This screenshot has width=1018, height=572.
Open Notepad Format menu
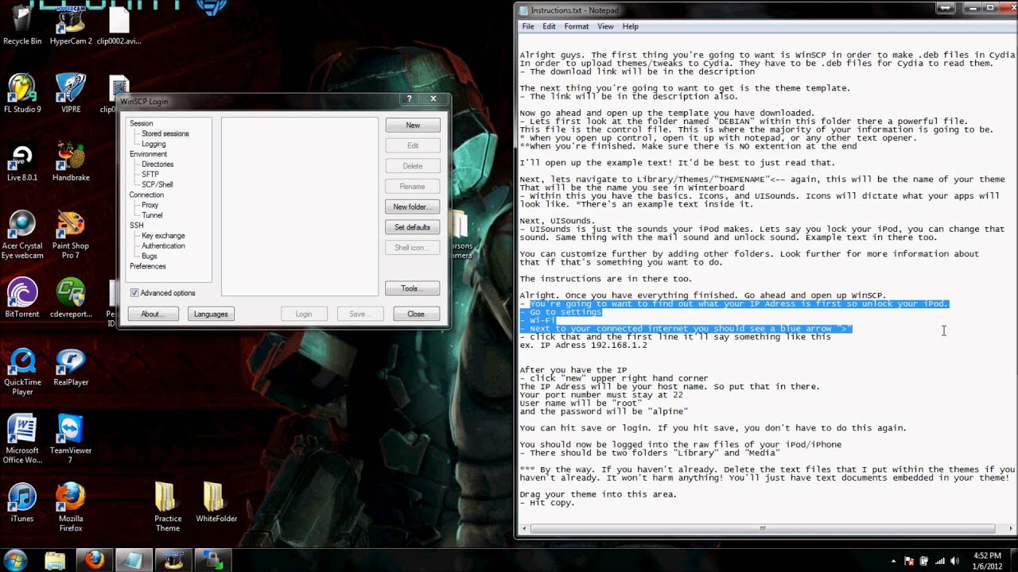tap(577, 26)
